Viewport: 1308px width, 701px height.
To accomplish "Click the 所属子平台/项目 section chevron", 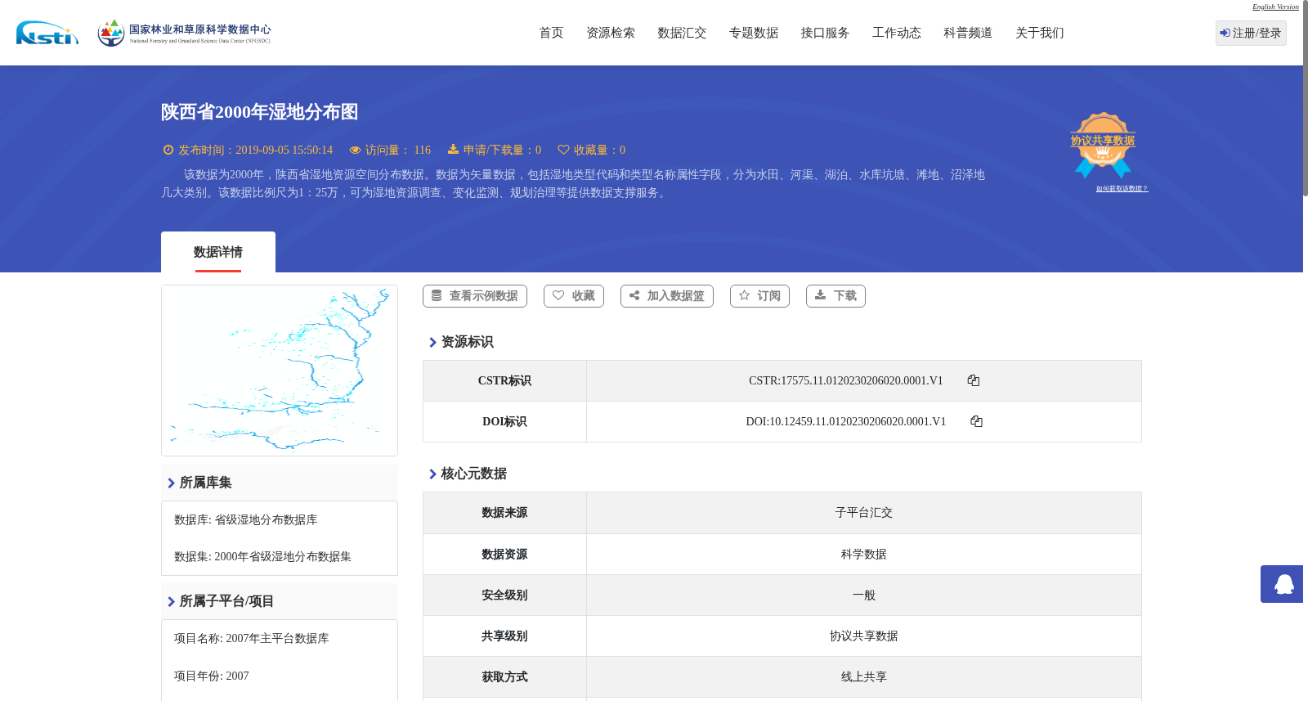I will (x=172, y=602).
